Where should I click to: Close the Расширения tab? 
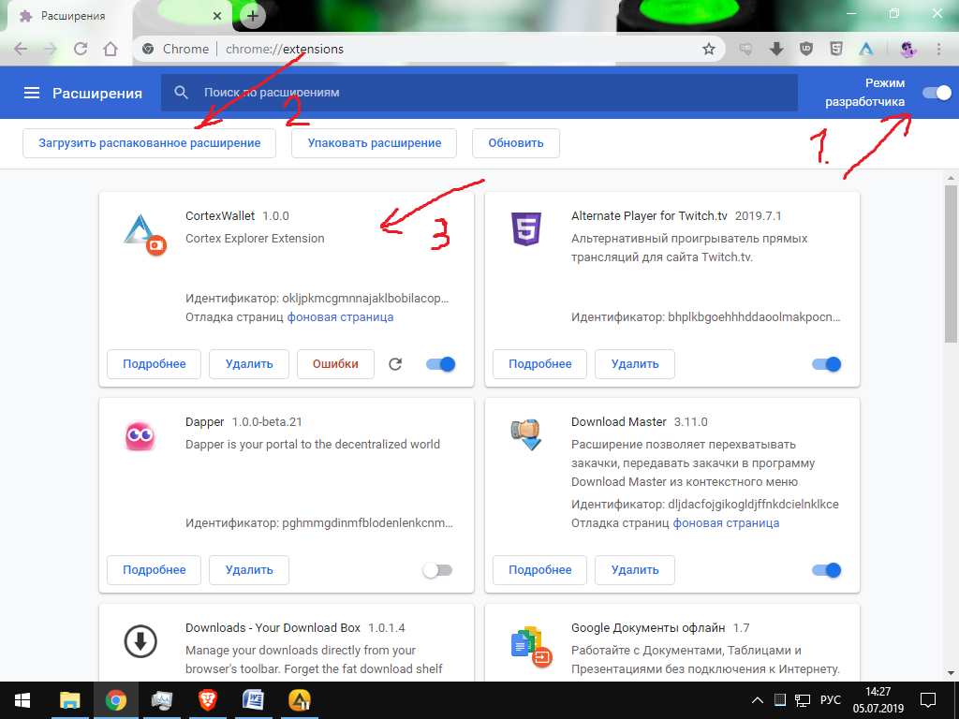point(217,17)
